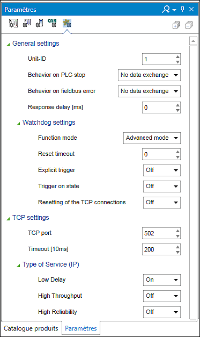The image size is (200, 337).
Task: Increase TCP port value
Action: click(177, 231)
